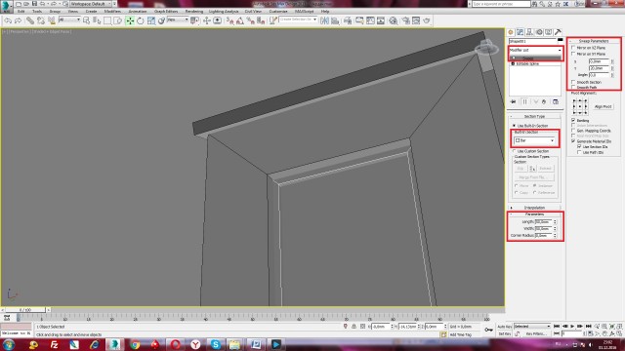
Task: Select Use Built-In Section radio button
Action: click(x=515, y=126)
